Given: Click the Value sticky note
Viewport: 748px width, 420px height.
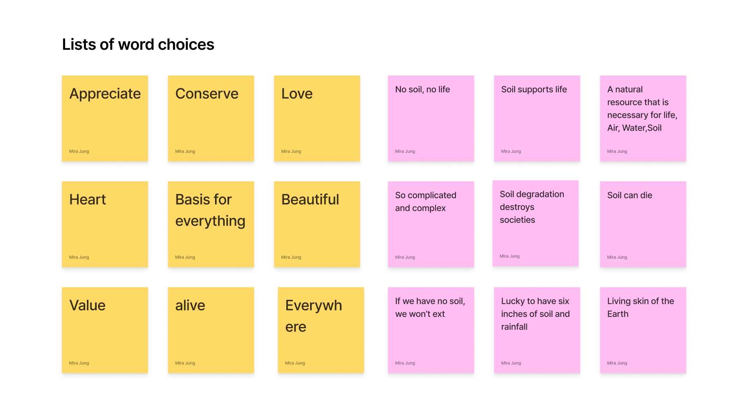Looking at the screenshot, I should point(105,330).
